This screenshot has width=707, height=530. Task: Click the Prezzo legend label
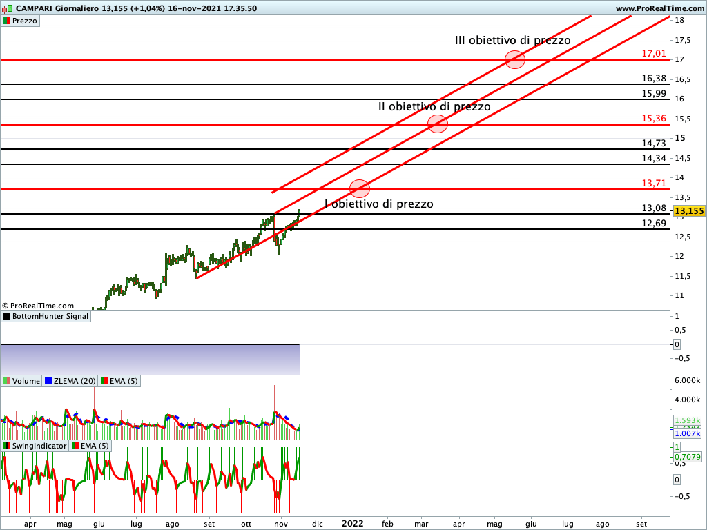25,21
